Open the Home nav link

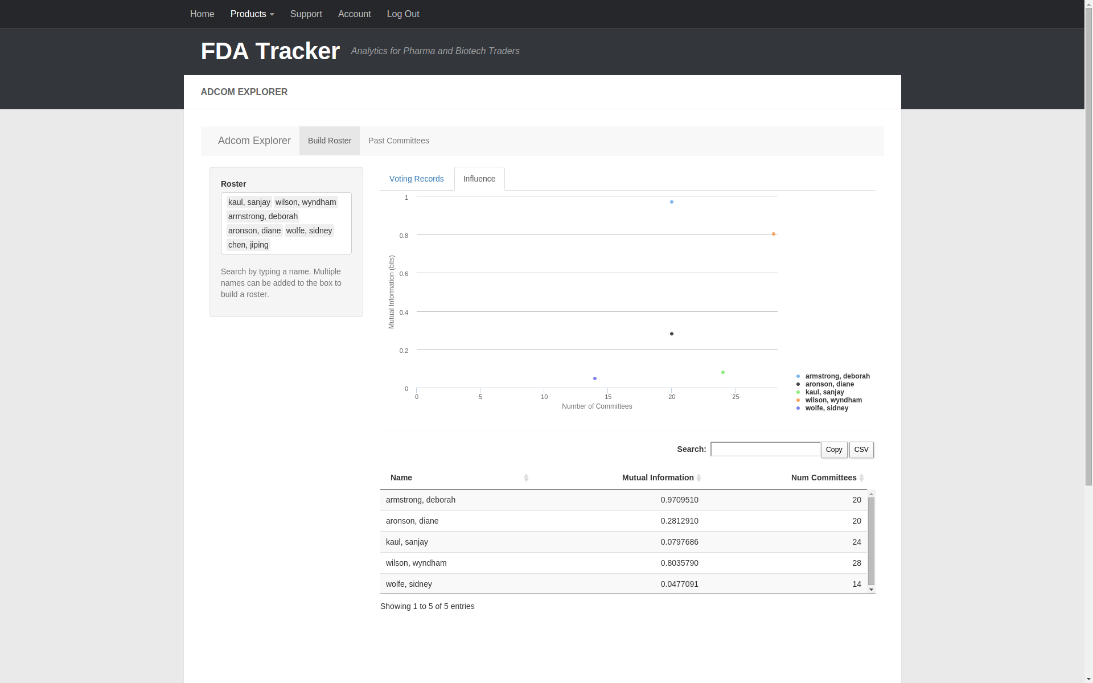click(202, 14)
